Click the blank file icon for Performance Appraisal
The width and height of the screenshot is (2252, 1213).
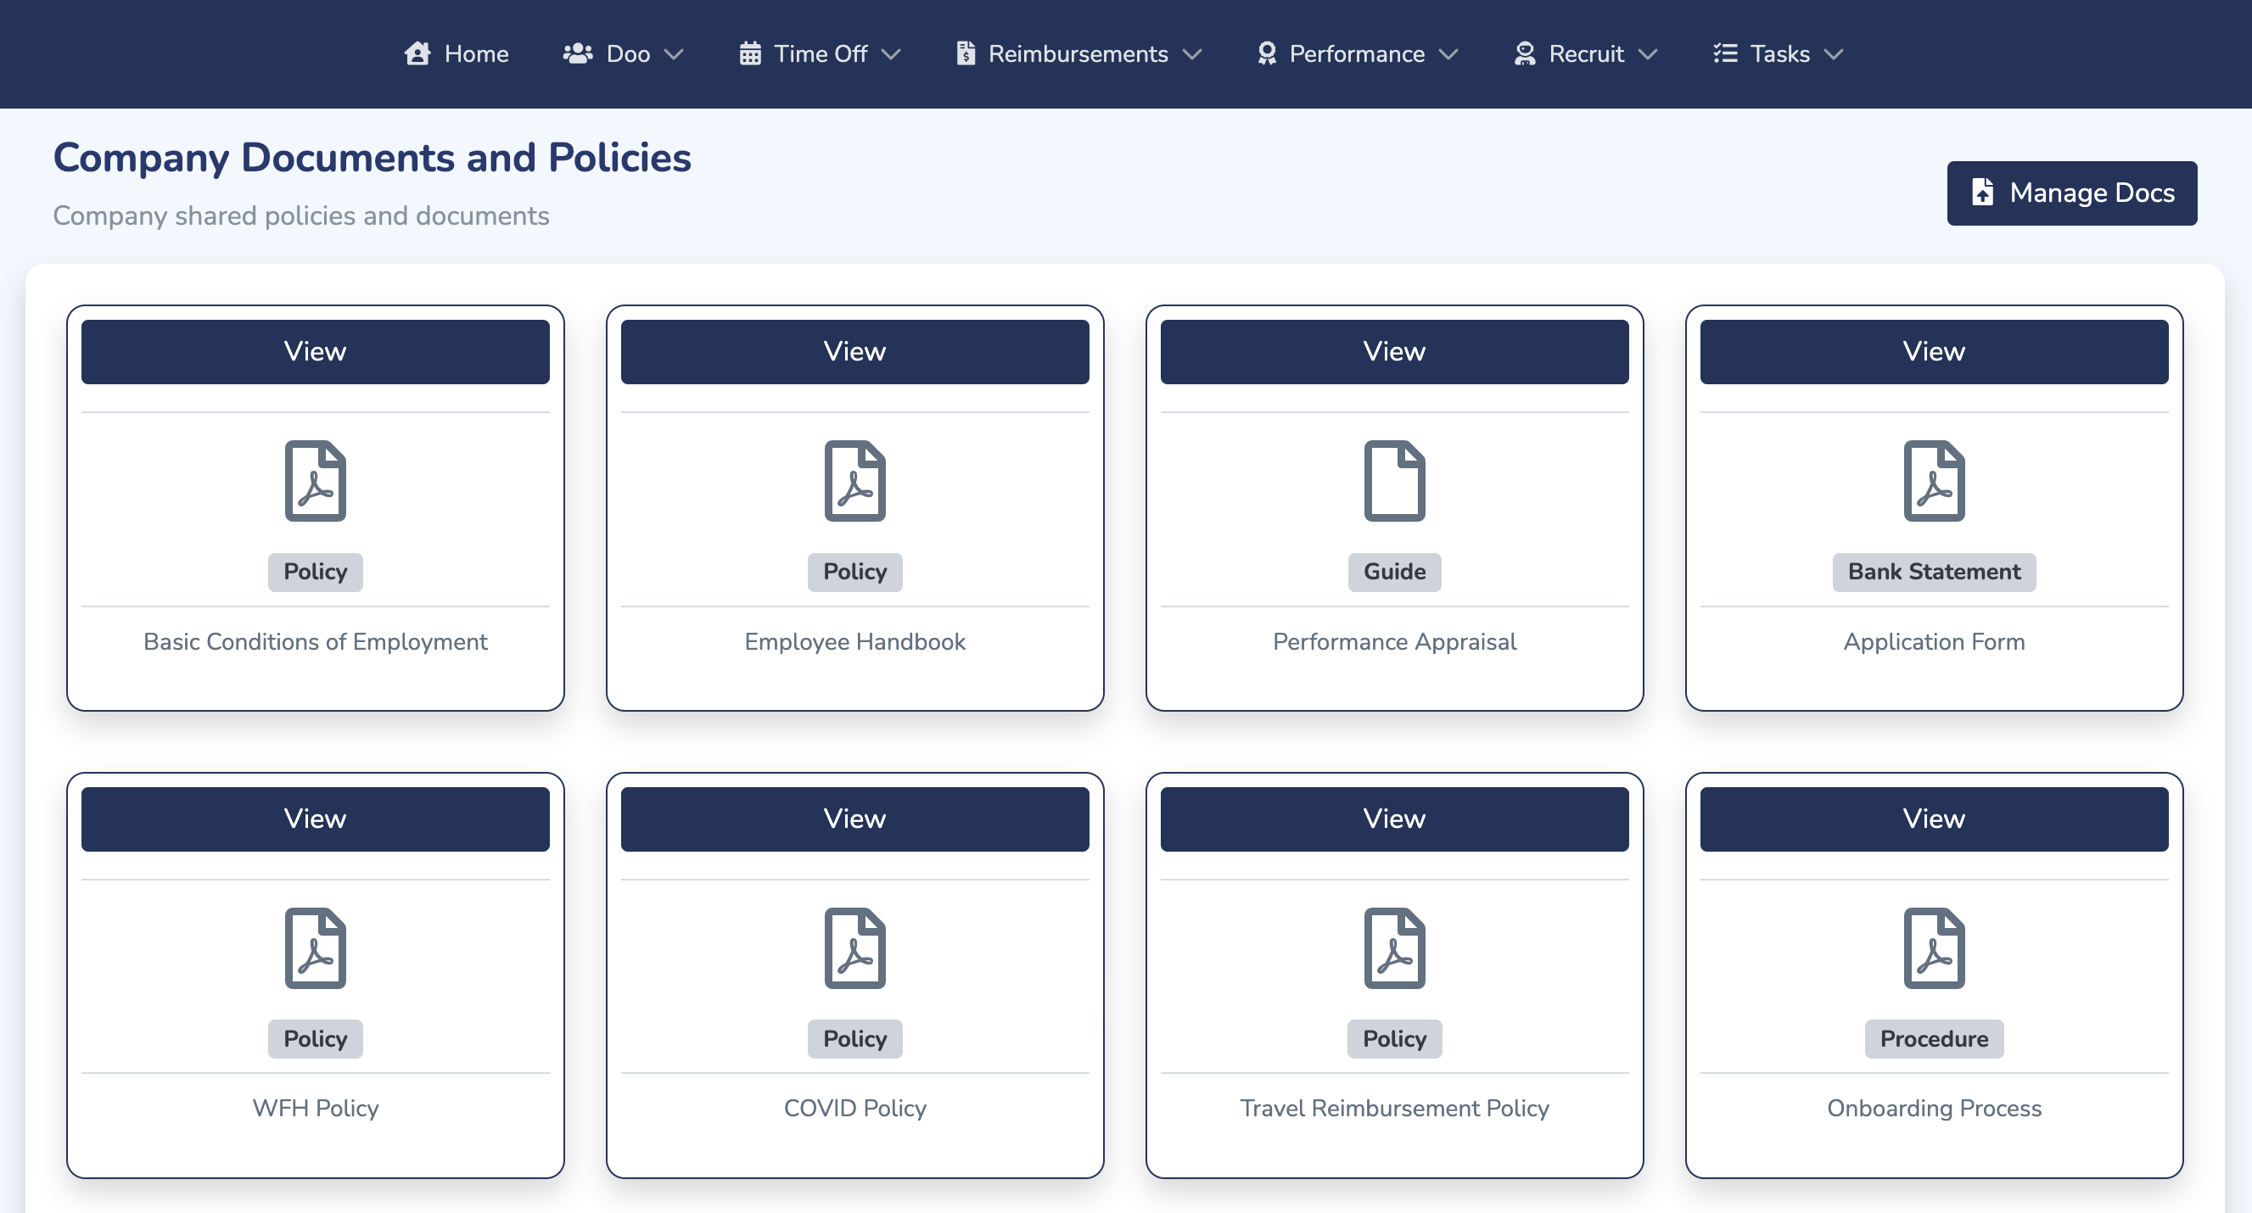click(1394, 481)
